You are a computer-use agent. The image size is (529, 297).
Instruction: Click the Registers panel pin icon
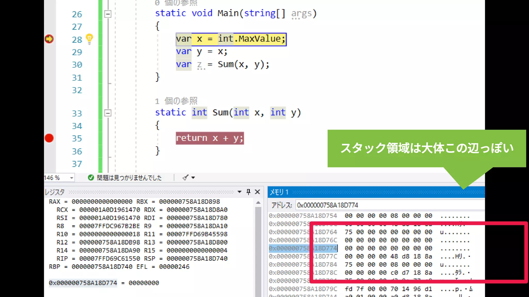click(248, 192)
